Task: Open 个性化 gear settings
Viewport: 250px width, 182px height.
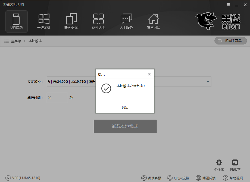Action: [219, 165]
